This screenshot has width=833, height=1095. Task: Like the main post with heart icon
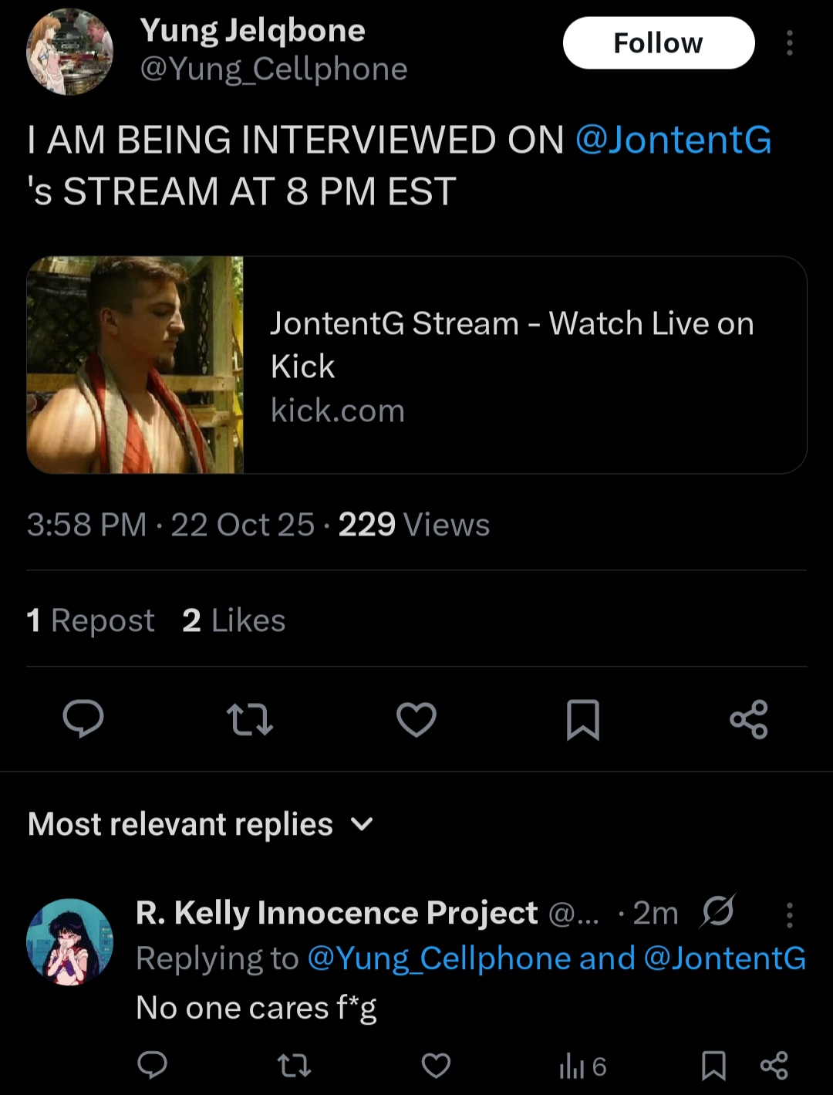coord(416,719)
